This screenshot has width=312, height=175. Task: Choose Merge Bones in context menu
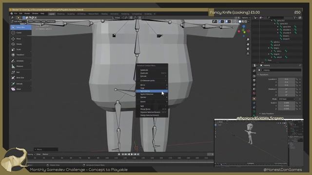click(x=152, y=109)
